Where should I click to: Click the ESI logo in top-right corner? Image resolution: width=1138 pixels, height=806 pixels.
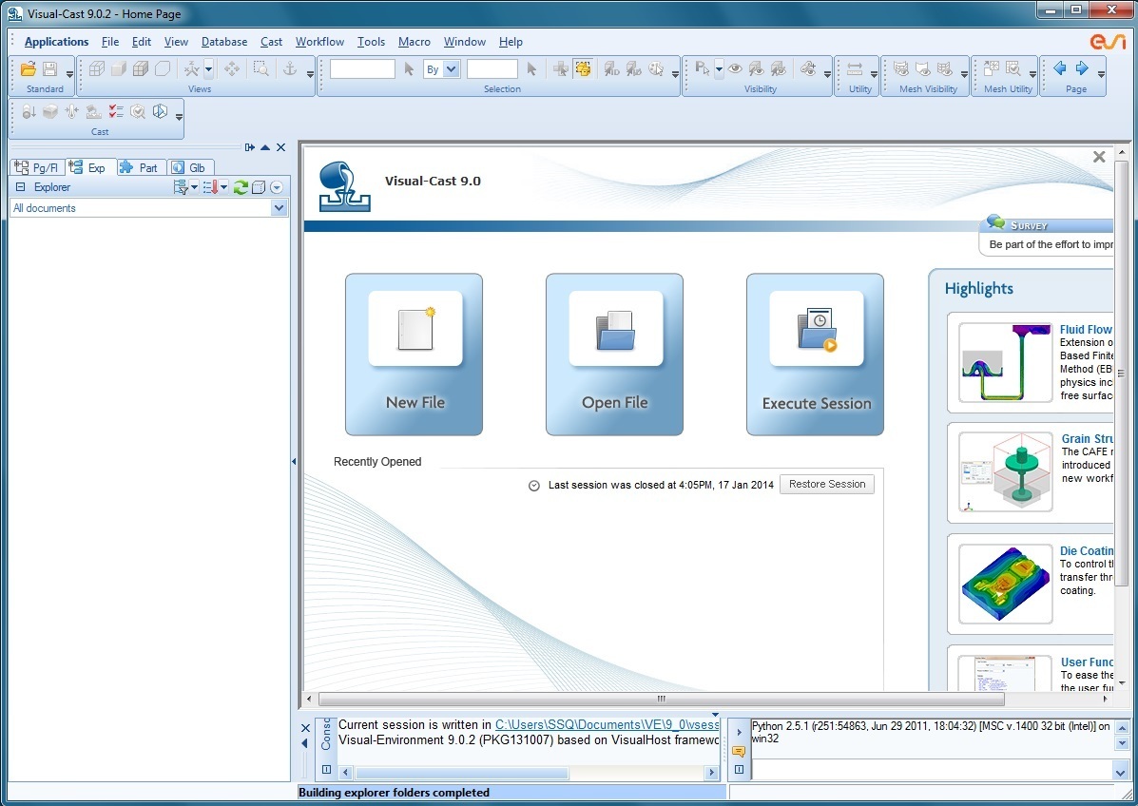(1108, 42)
